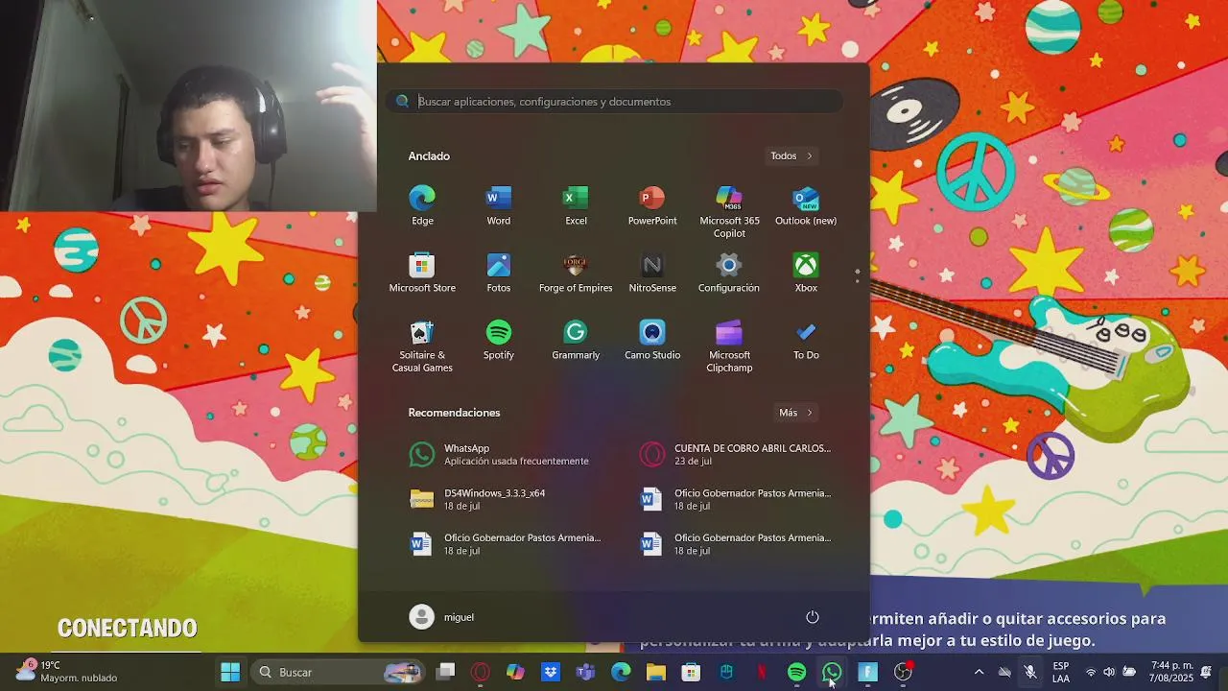This screenshot has width=1228, height=691.
Task: Open Edge browser from the taskbar
Action: click(621, 672)
